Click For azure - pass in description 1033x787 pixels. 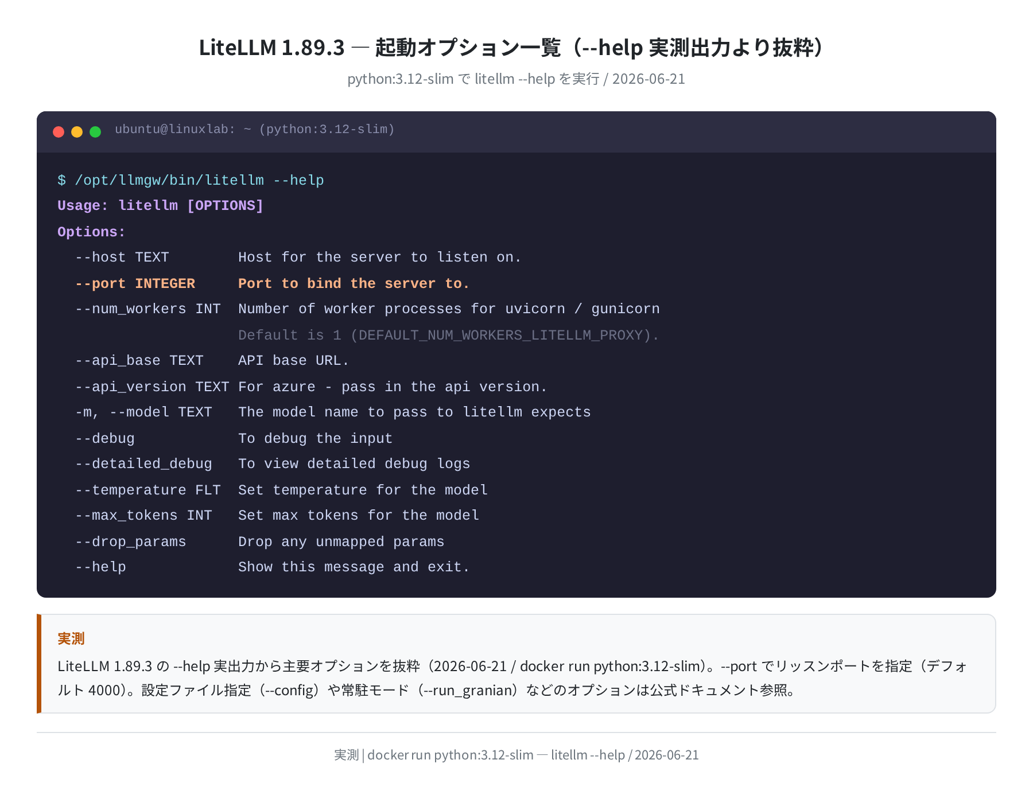click(x=393, y=387)
